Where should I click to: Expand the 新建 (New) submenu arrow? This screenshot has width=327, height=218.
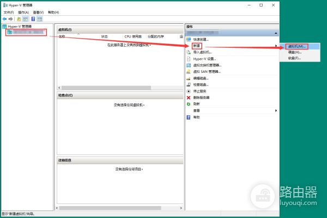276,46
